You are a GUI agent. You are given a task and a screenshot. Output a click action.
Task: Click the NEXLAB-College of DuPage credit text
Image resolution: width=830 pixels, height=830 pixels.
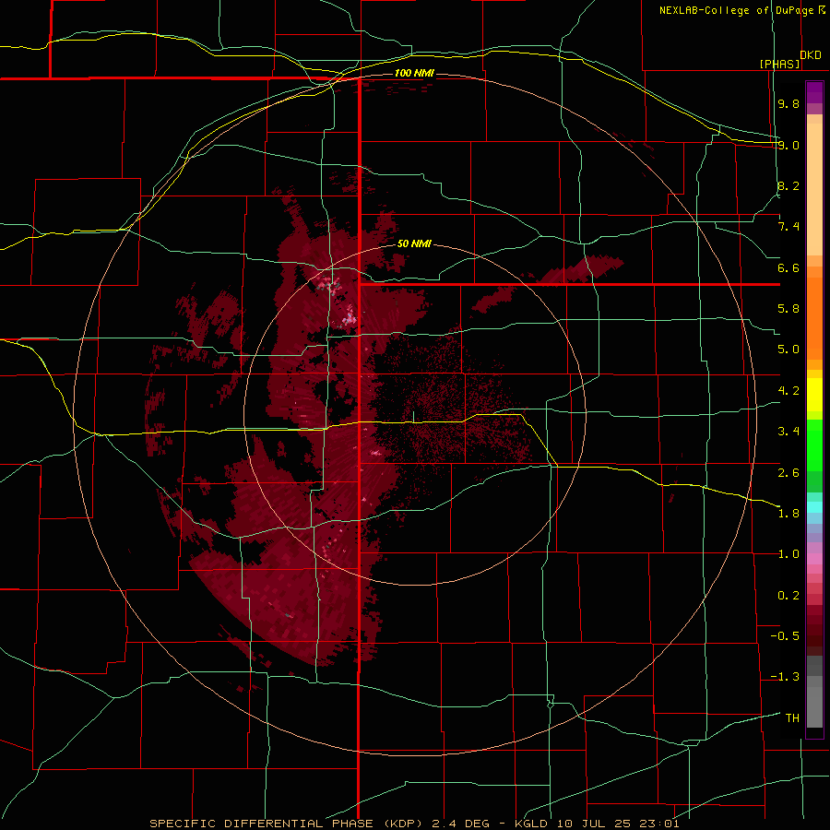tap(737, 10)
